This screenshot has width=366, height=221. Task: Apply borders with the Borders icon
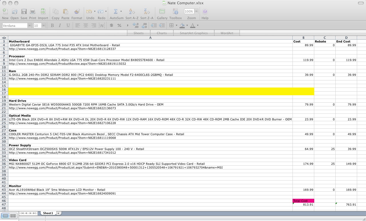tap(171, 25)
